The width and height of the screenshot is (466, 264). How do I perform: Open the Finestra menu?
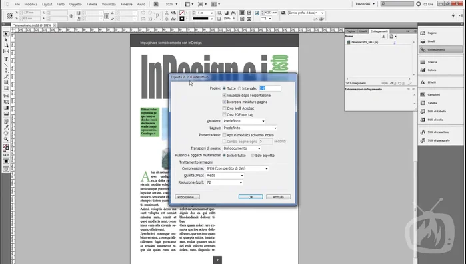click(x=127, y=4)
